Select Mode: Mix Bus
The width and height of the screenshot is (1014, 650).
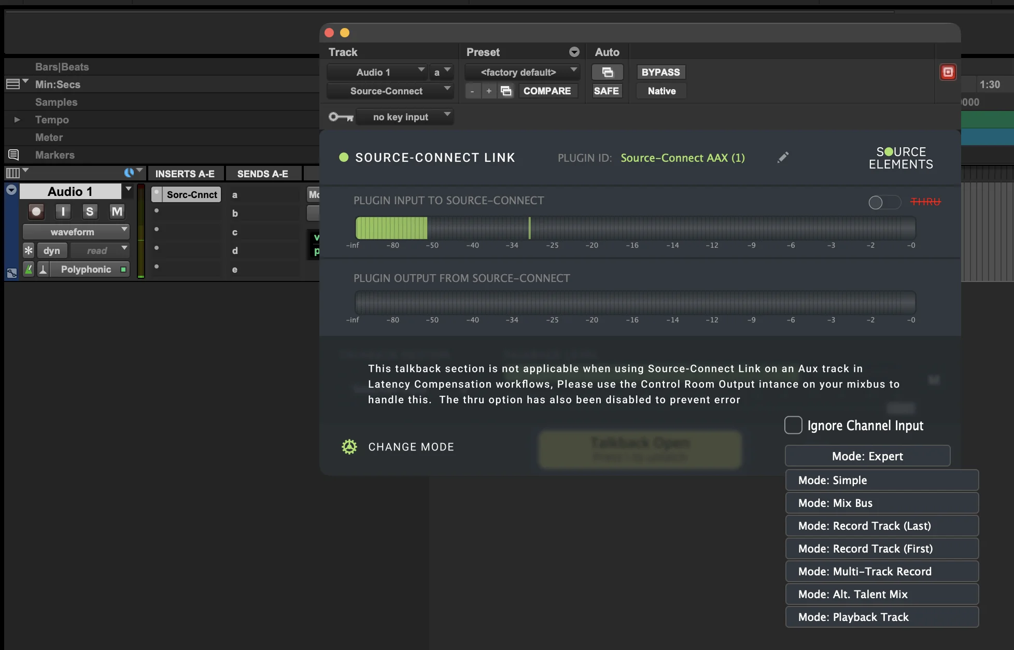pos(882,503)
